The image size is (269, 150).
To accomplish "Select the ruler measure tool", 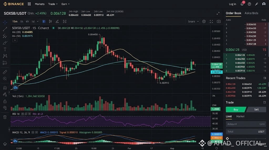I will point(5,72).
